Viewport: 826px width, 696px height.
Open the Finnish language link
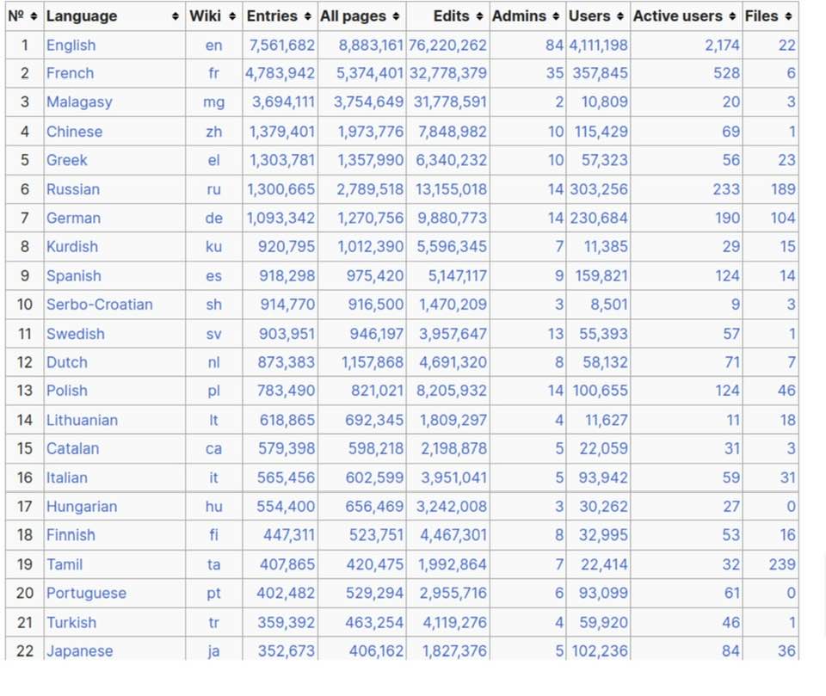coord(71,535)
